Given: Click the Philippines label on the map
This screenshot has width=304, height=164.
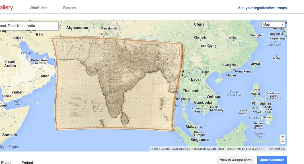Looking at the screenshot, I should pos(262,103).
